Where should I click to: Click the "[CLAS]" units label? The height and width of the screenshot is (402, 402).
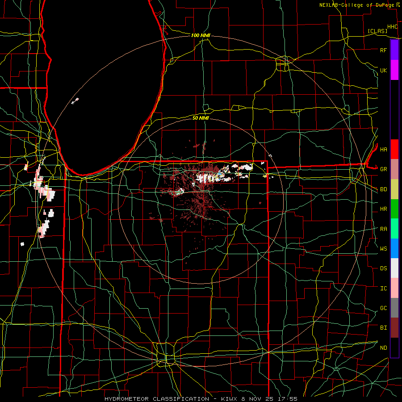377,31
